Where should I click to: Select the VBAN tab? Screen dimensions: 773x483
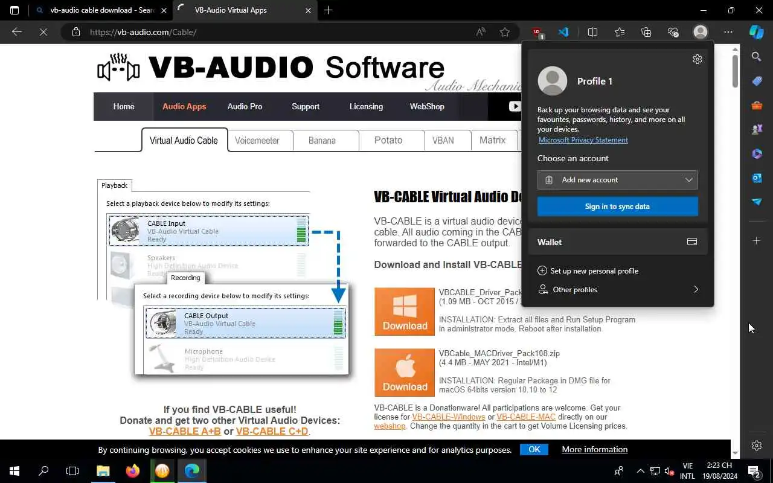point(447,141)
